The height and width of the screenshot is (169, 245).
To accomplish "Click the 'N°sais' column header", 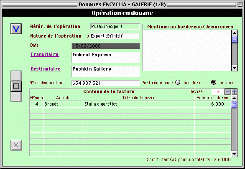I will tap(36, 98).
